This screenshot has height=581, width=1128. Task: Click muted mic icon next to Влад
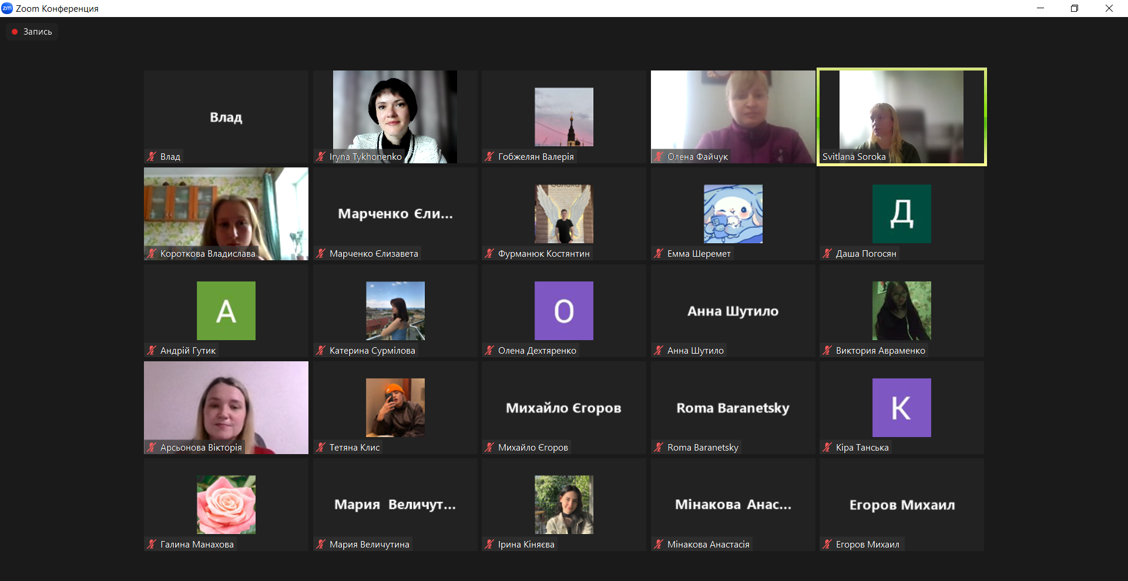(152, 156)
